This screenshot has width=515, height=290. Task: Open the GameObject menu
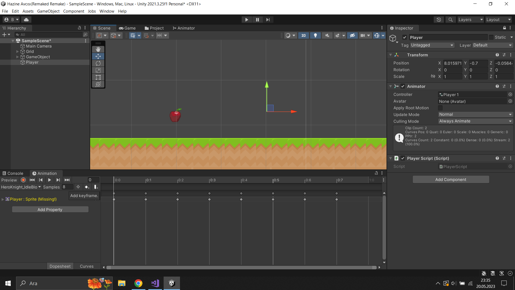[48, 11]
